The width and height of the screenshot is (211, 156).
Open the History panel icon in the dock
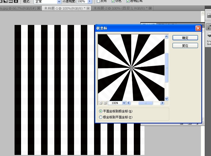point(209,27)
